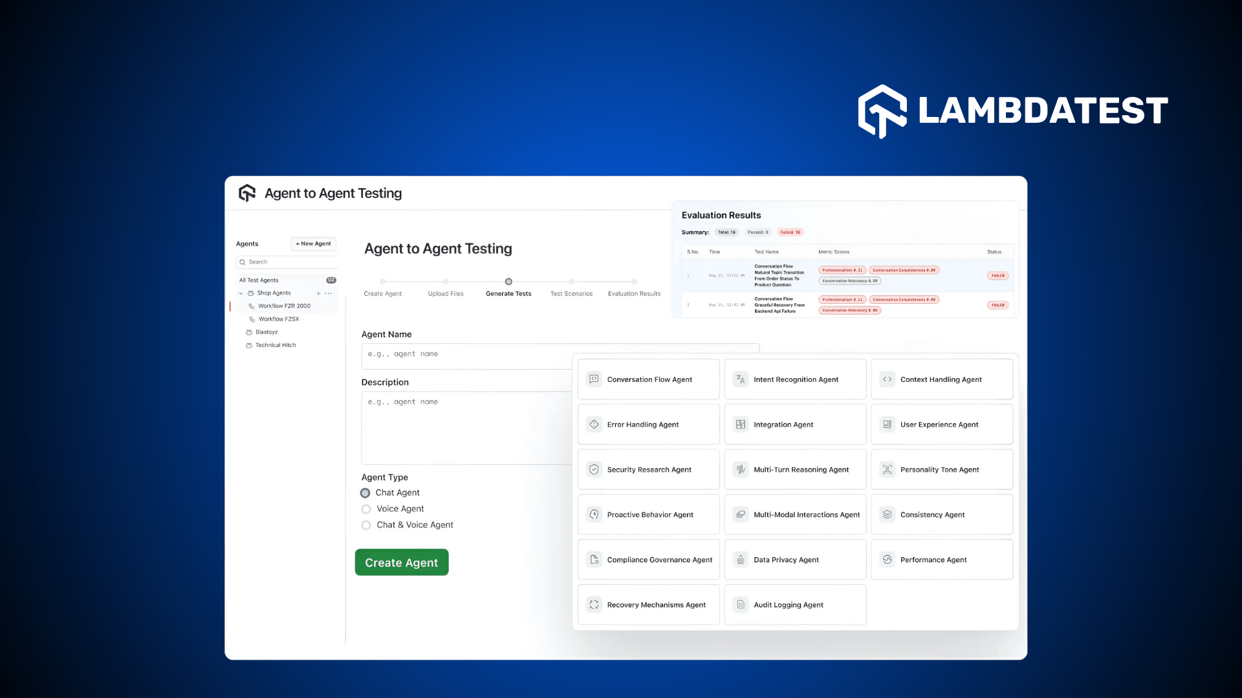Click the Conversation Relevancy 0.50 metric chip
This screenshot has height=698, width=1242.
pos(850,281)
